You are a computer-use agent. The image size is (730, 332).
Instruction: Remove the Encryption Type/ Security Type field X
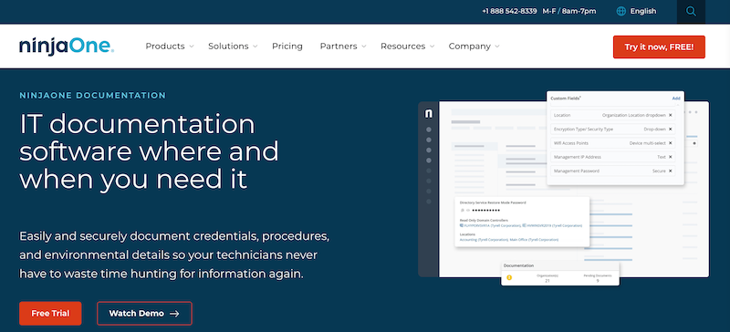(x=671, y=129)
